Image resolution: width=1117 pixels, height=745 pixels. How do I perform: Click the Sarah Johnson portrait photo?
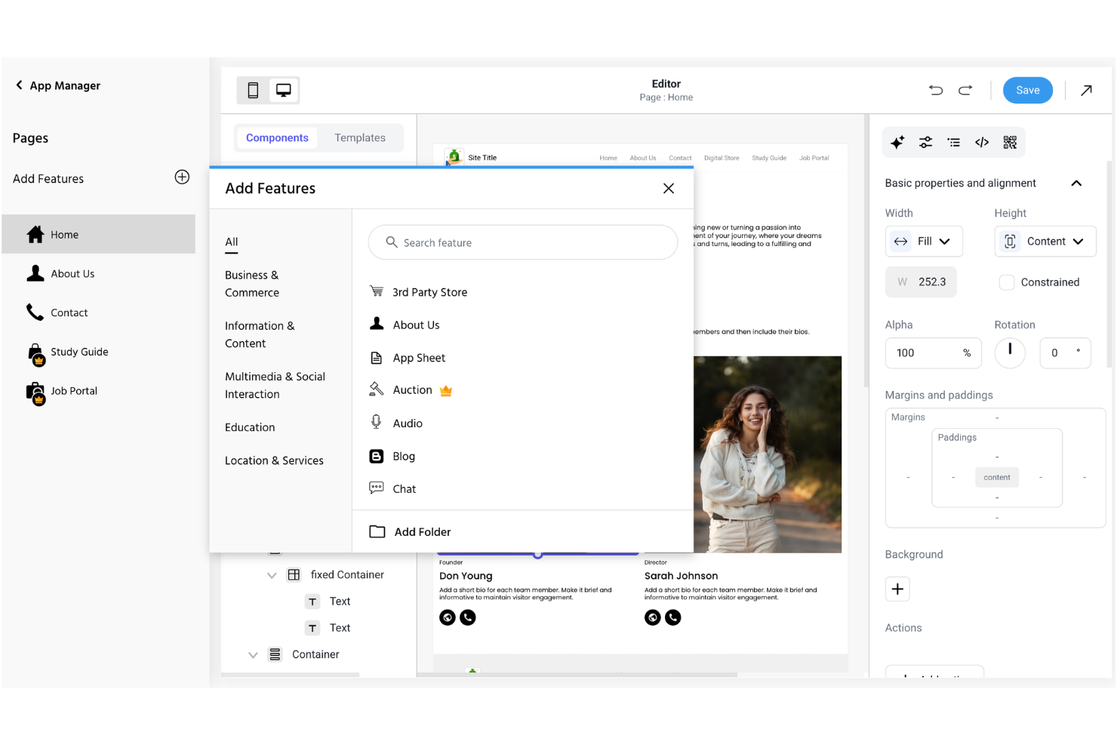[768, 454]
